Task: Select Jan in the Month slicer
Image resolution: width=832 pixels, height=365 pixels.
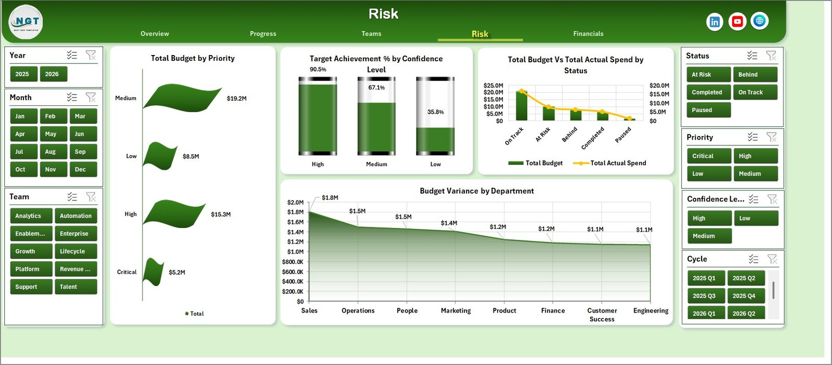Action: 23,116
